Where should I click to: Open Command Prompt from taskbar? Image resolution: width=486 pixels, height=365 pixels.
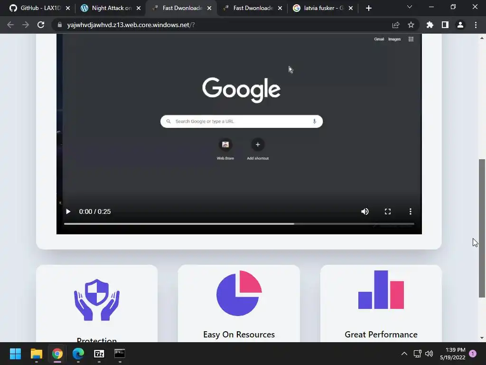coord(120,354)
